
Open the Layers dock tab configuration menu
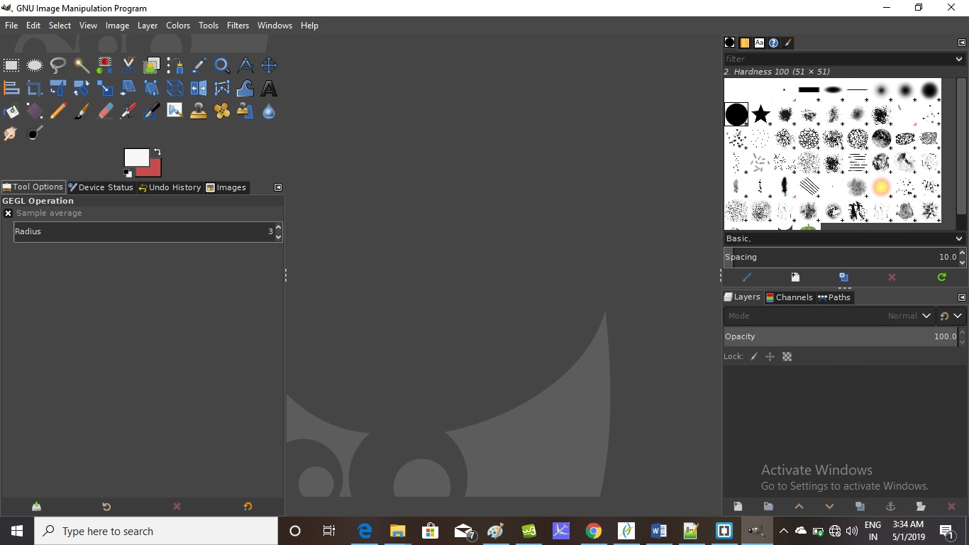tap(963, 297)
